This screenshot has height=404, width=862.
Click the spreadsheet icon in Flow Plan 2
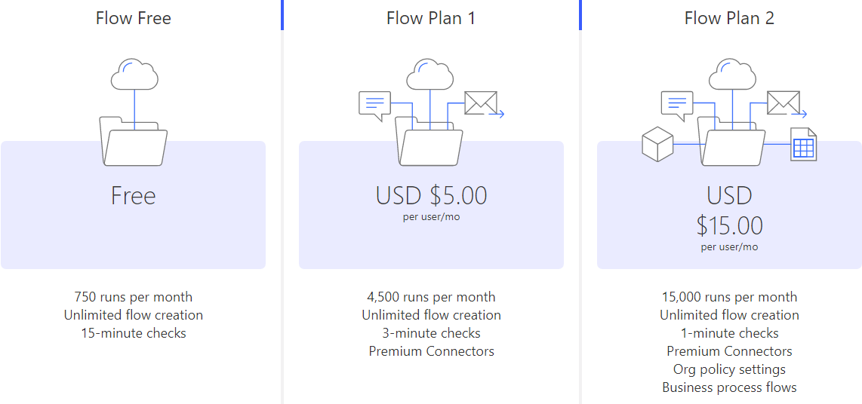[803, 145]
